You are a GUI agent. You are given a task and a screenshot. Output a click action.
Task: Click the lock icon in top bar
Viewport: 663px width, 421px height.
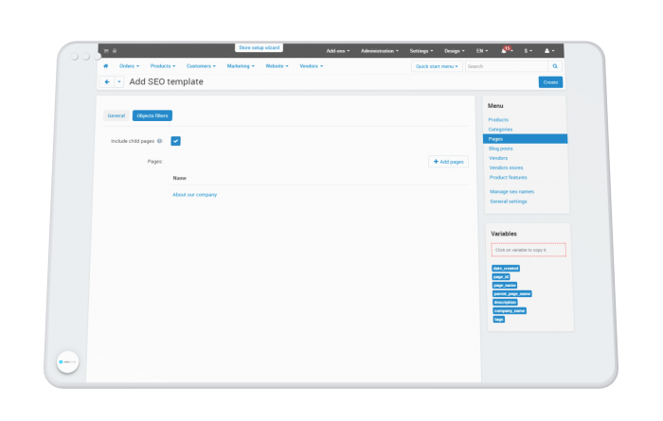click(x=115, y=51)
